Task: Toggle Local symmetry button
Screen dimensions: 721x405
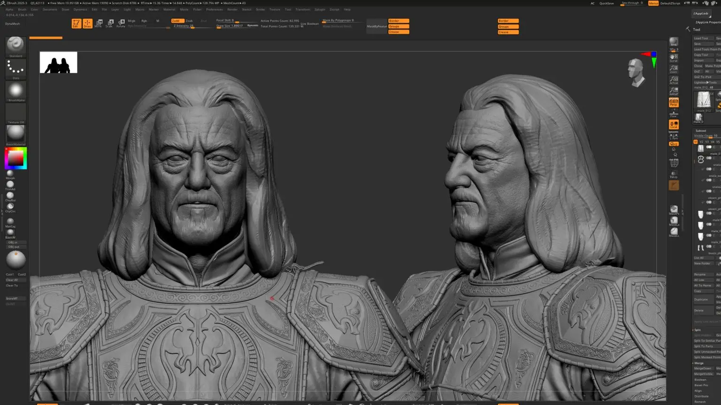Action: [674, 125]
